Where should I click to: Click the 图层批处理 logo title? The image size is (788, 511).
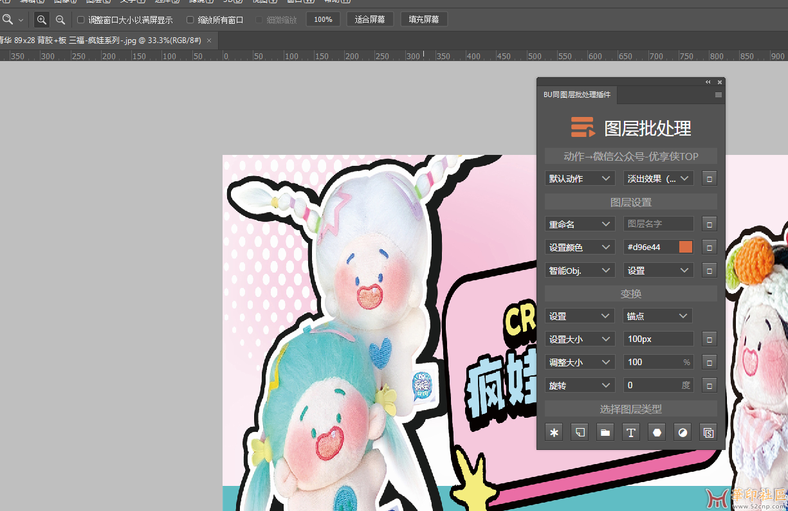click(x=631, y=128)
